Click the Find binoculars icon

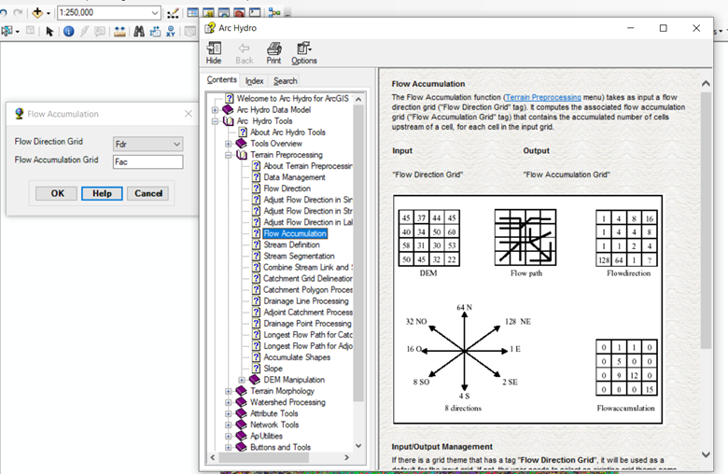click(x=138, y=32)
